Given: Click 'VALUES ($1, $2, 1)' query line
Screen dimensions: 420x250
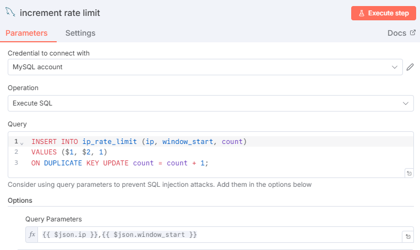Looking at the screenshot, I should click(69, 152).
